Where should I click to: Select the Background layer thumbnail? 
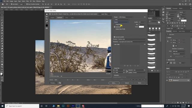170,80
